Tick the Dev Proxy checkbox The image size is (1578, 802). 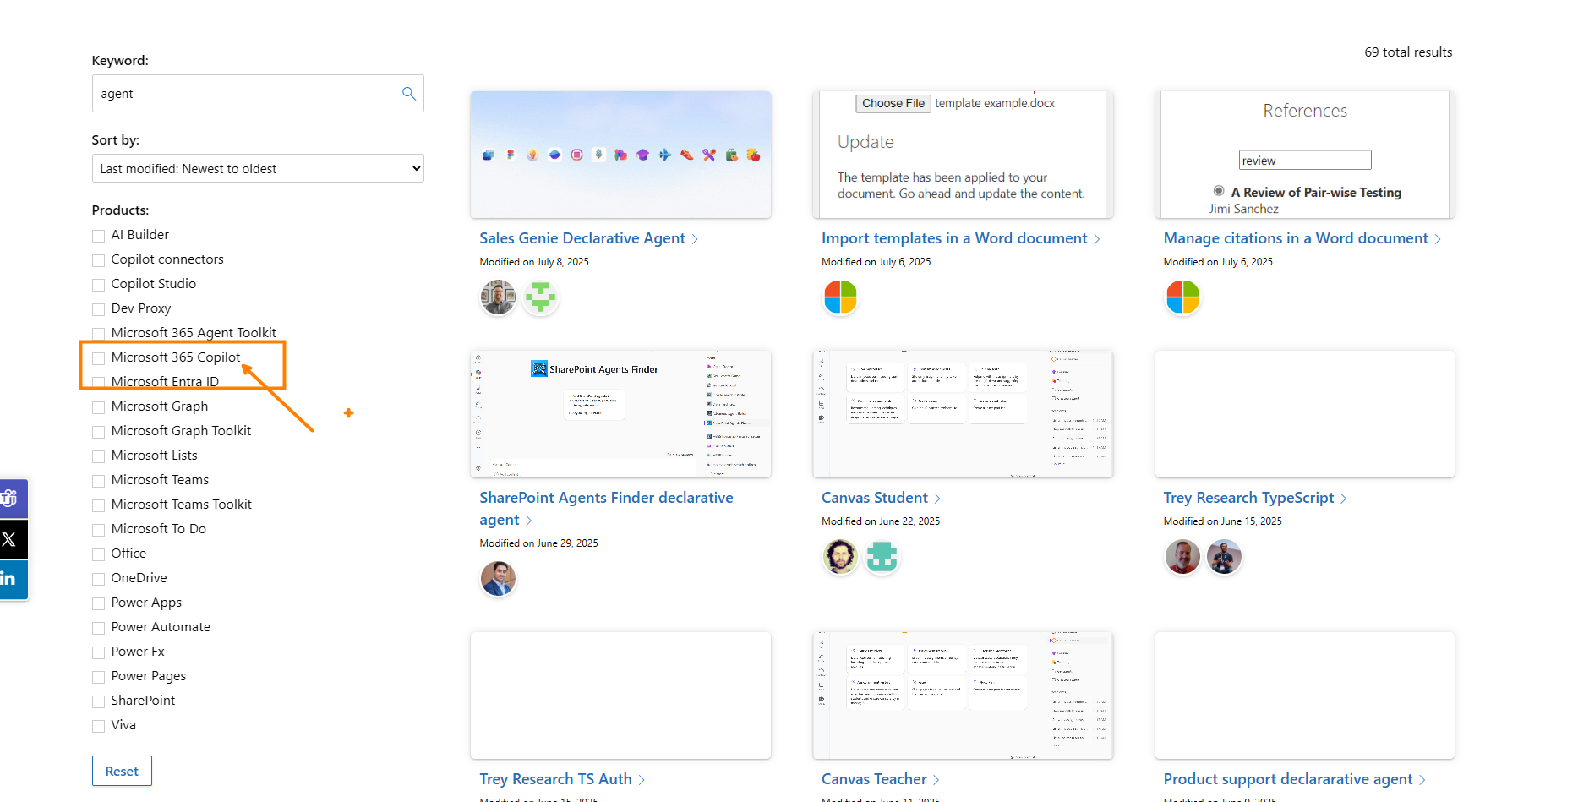pyautogui.click(x=99, y=309)
